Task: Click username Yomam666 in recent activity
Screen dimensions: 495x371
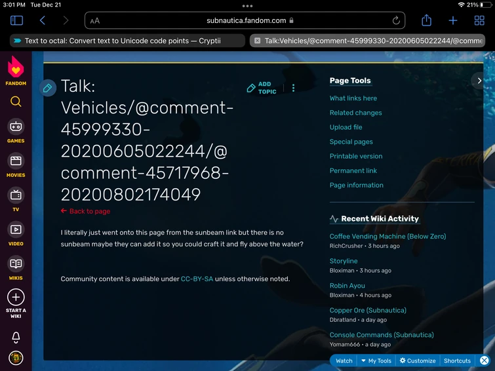Action: tap(344, 344)
